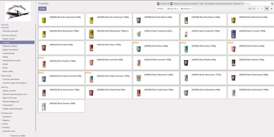
Task: Go to previous page of products
Action: click(x=257, y=9)
